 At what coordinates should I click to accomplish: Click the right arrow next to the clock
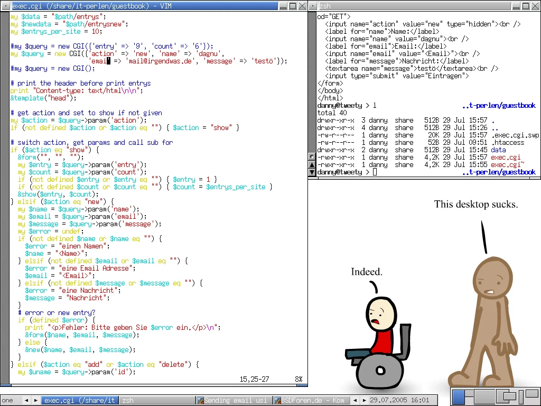click(364, 401)
